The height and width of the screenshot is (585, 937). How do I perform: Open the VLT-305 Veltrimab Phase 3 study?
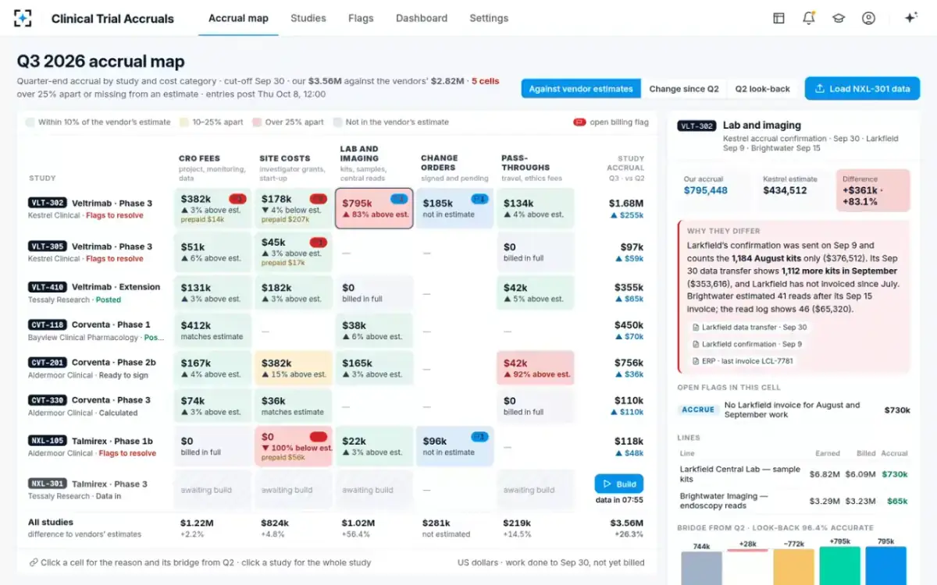[x=98, y=252]
